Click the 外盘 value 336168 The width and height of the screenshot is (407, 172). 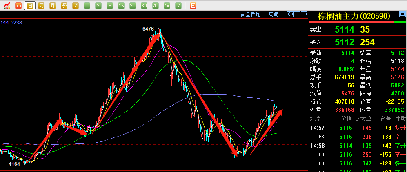pos(344,110)
